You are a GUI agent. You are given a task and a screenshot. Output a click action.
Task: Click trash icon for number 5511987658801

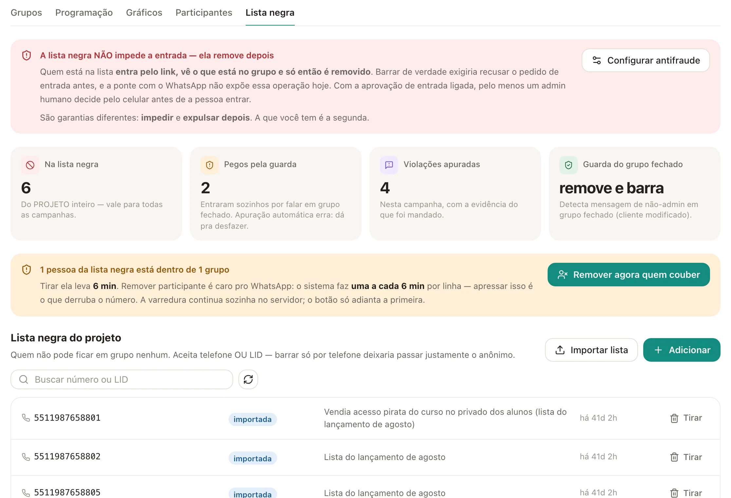[x=674, y=418]
